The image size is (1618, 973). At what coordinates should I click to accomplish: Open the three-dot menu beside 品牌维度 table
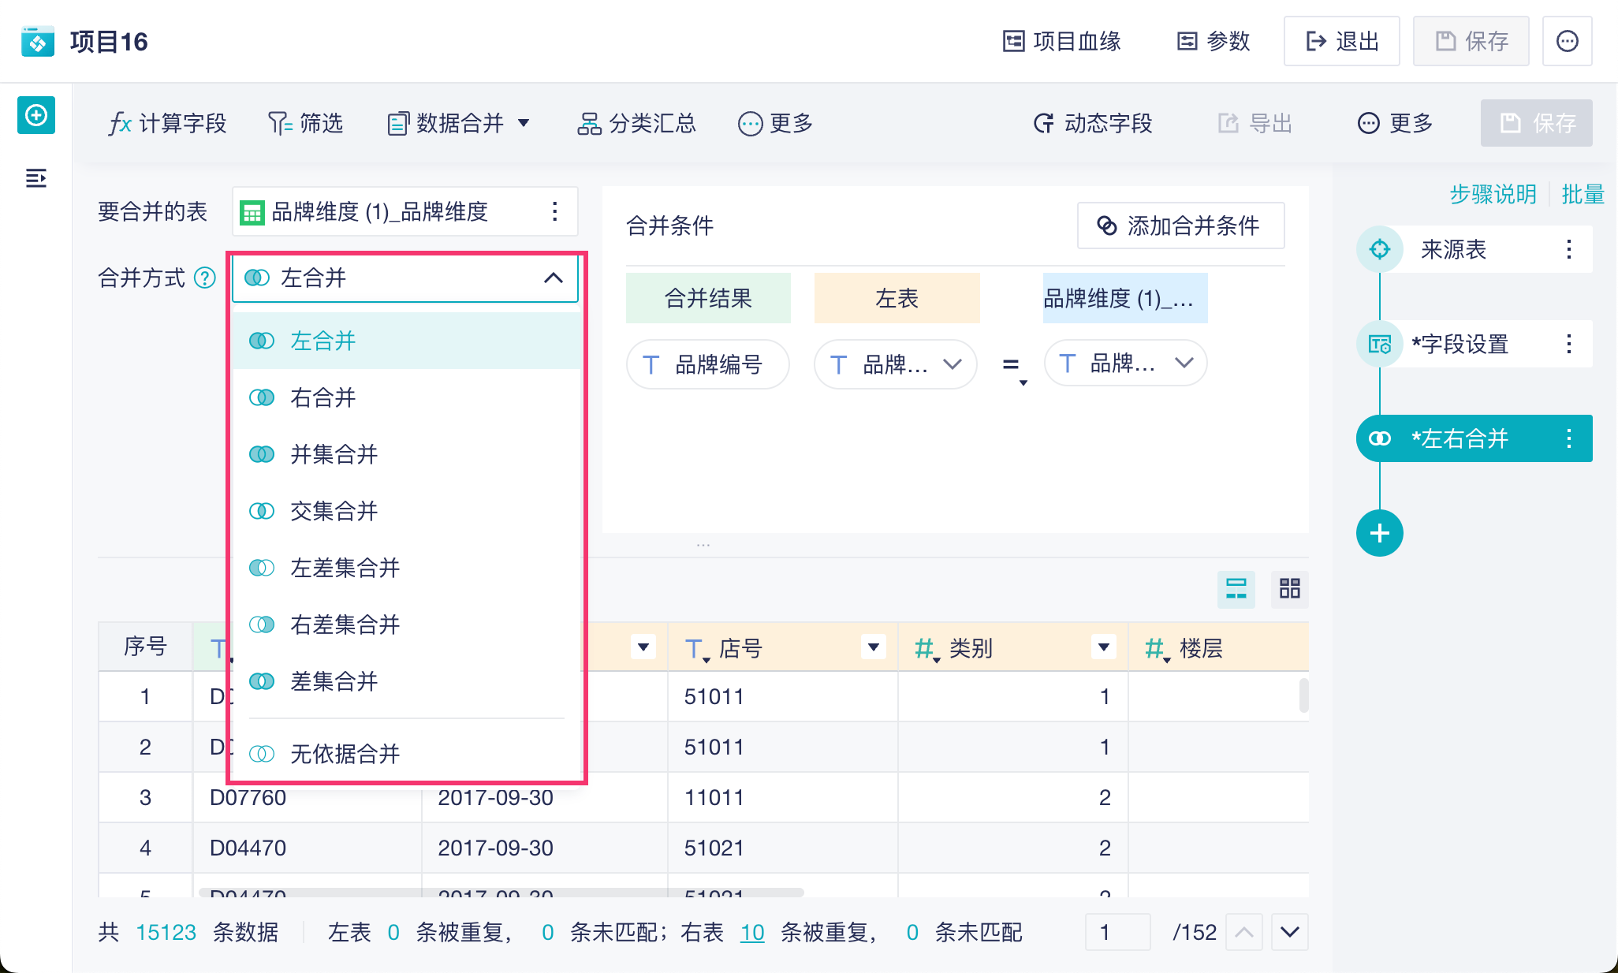(x=555, y=211)
